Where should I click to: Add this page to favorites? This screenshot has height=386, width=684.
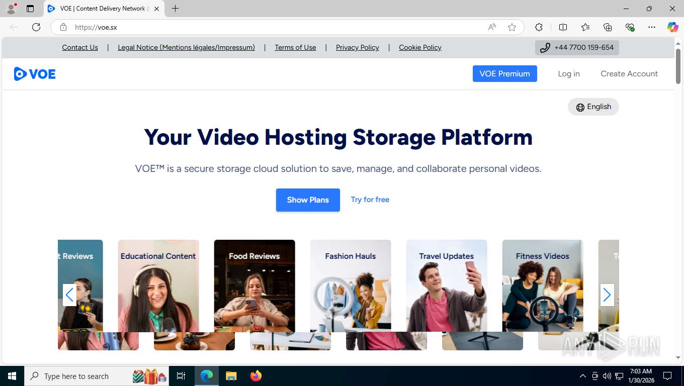click(512, 27)
